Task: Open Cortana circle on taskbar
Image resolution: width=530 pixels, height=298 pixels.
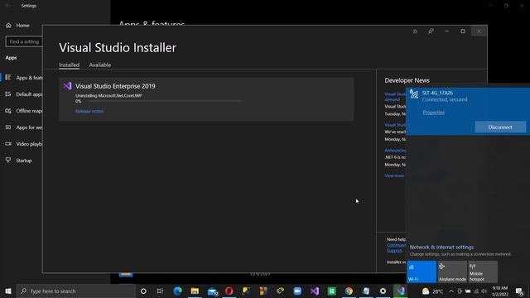Action: (143, 291)
